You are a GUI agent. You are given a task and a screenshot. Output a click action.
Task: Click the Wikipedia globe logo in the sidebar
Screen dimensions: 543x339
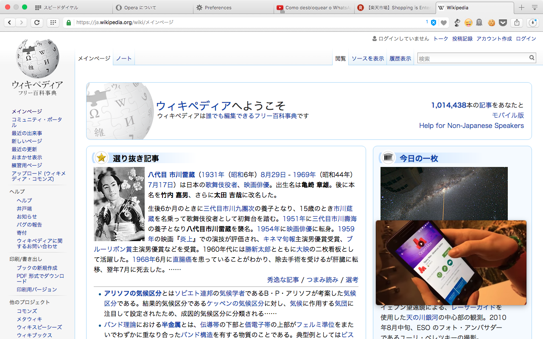[37, 58]
